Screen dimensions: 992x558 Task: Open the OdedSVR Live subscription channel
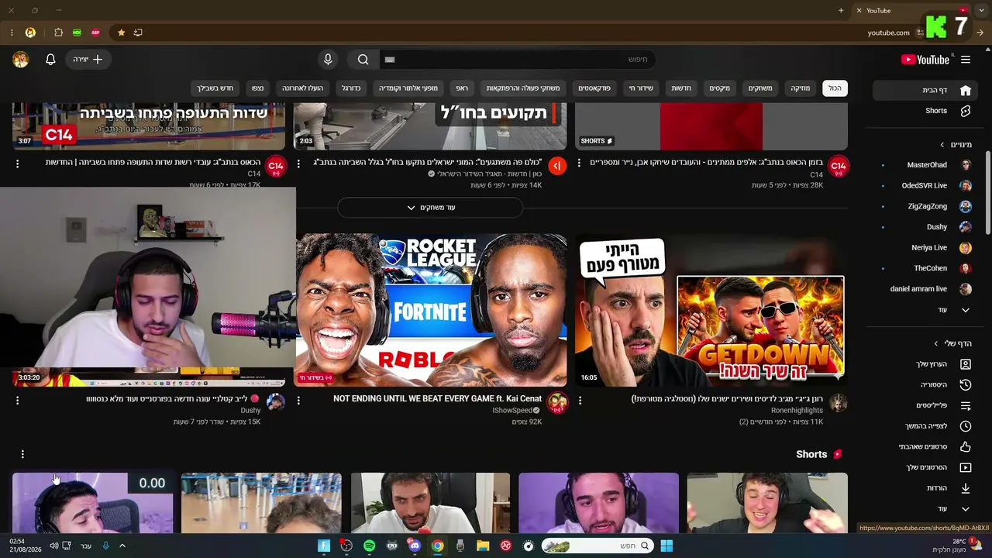[x=924, y=186]
